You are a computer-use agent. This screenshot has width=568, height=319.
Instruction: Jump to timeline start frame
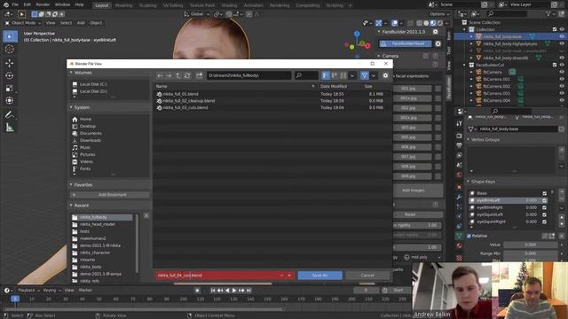(213, 291)
